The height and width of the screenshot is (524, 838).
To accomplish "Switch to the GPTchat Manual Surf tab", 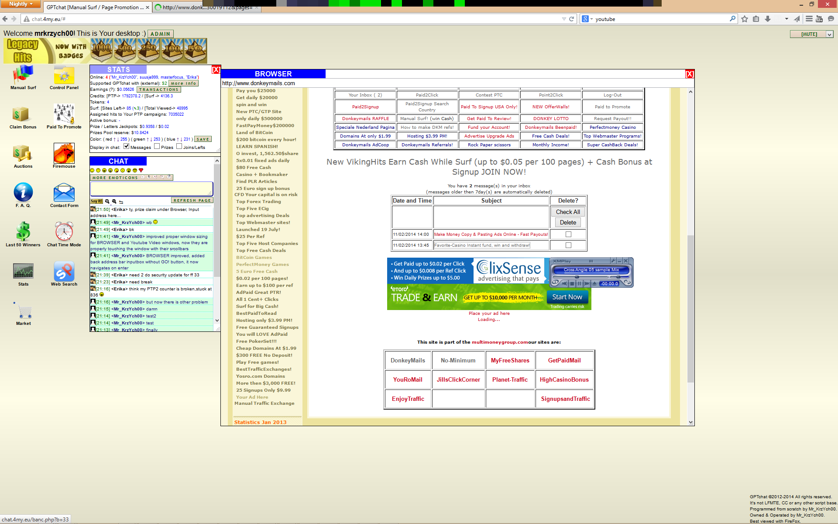I will [97, 7].
